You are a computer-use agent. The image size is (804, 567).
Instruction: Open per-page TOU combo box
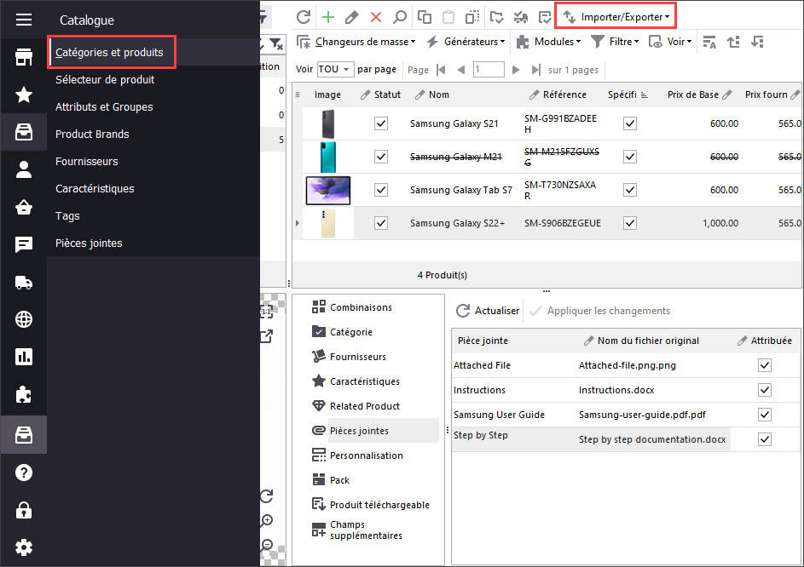[335, 69]
